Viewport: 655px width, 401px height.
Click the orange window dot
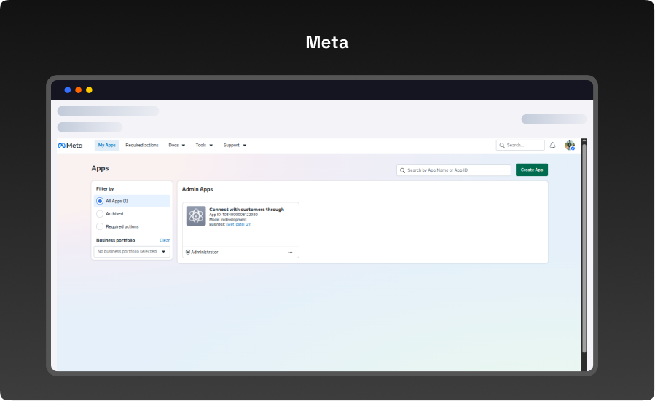point(78,90)
